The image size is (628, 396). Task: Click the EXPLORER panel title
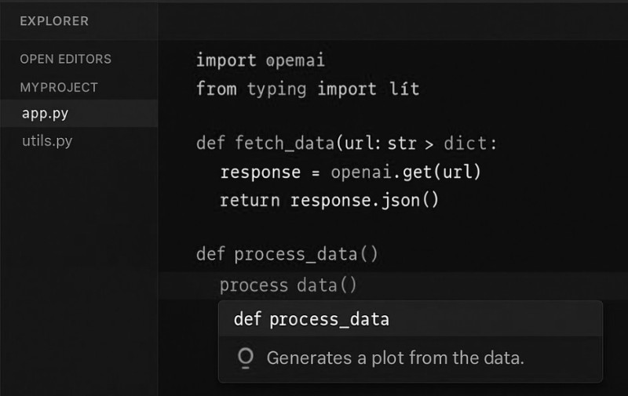click(54, 21)
